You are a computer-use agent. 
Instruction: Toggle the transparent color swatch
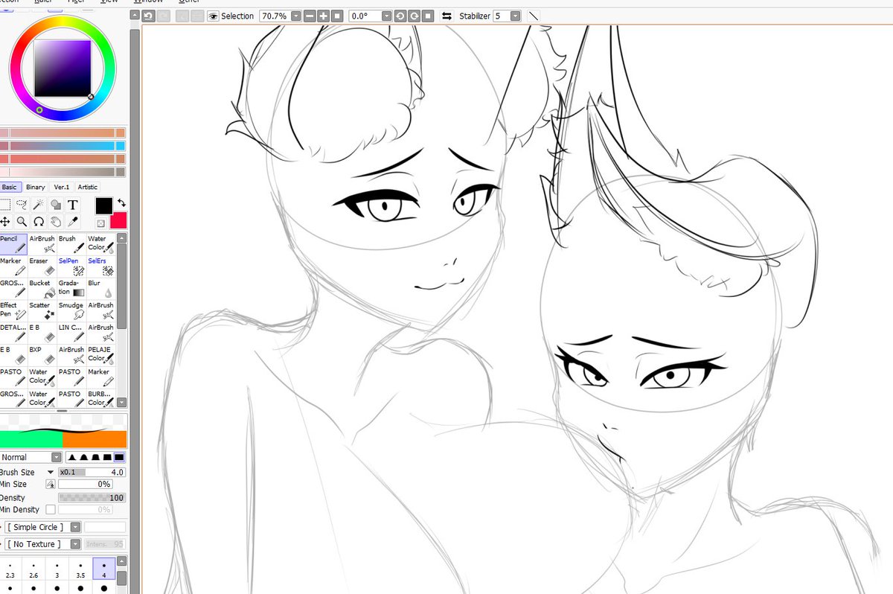(x=102, y=223)
